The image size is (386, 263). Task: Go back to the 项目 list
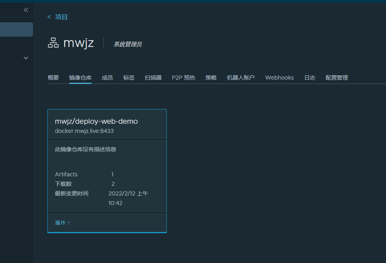(x=61, y=17)
